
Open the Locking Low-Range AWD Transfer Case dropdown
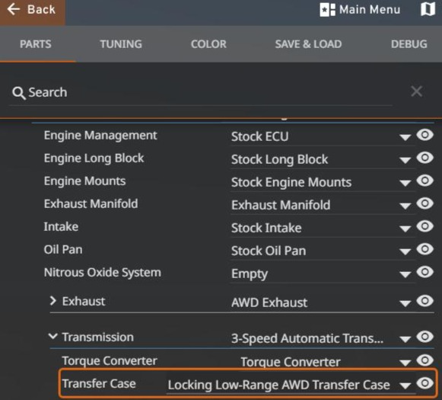pos(291,385)
